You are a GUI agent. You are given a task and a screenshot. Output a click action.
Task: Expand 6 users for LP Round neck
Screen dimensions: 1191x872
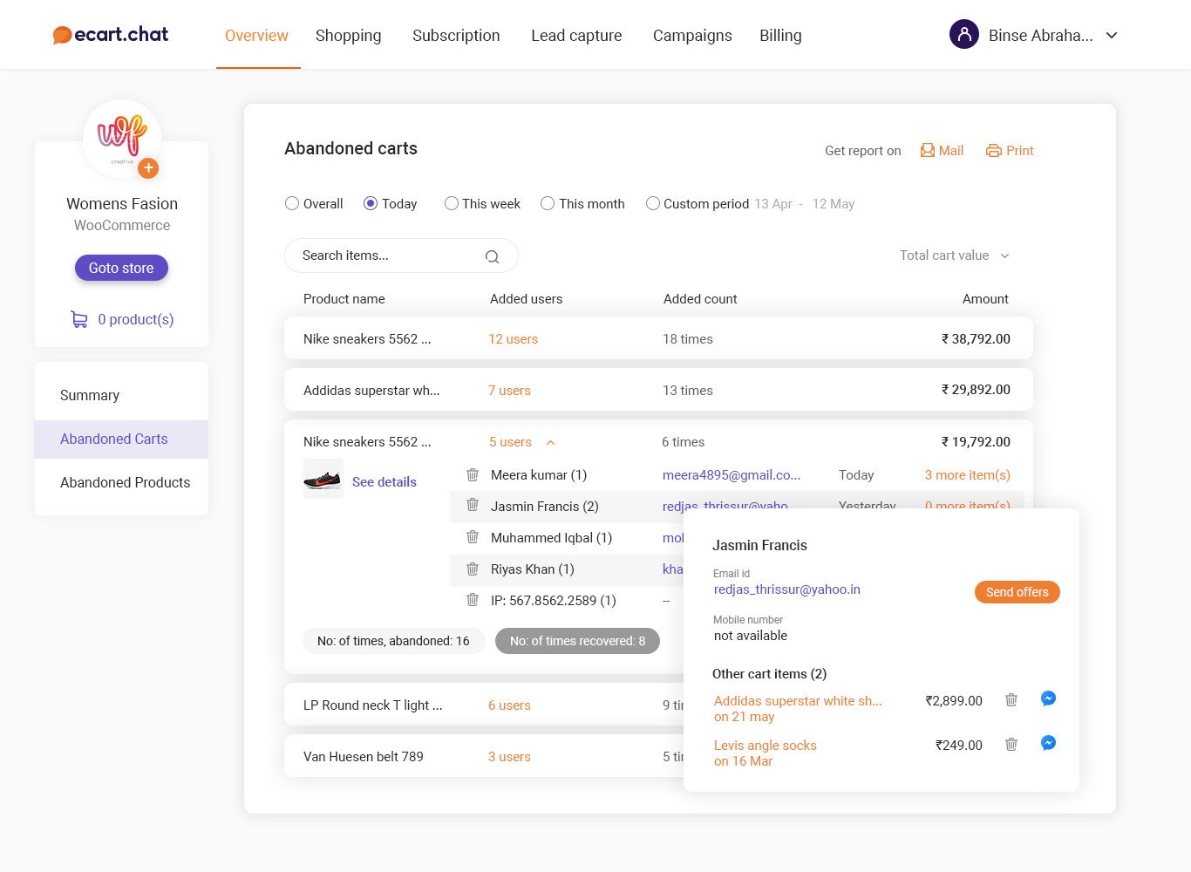(509, 705)
